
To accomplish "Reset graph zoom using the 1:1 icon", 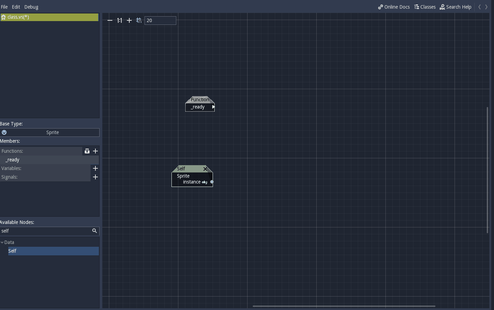I will (119, 20).
